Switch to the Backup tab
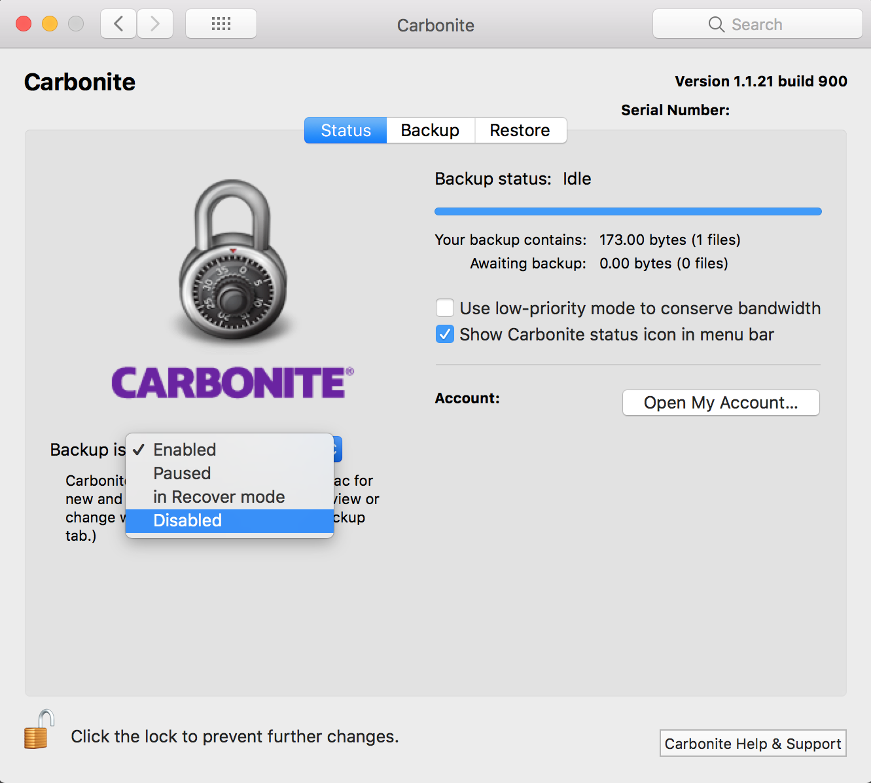The image size is (871, 783). point(430,130)
